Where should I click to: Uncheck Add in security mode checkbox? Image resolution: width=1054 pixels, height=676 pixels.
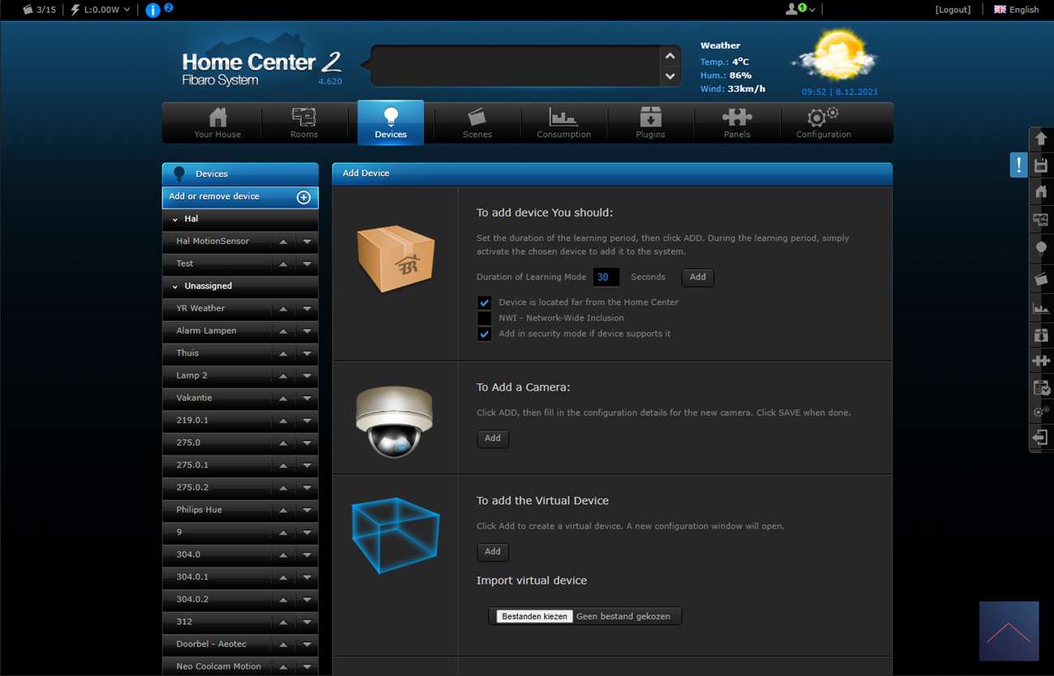484,334
